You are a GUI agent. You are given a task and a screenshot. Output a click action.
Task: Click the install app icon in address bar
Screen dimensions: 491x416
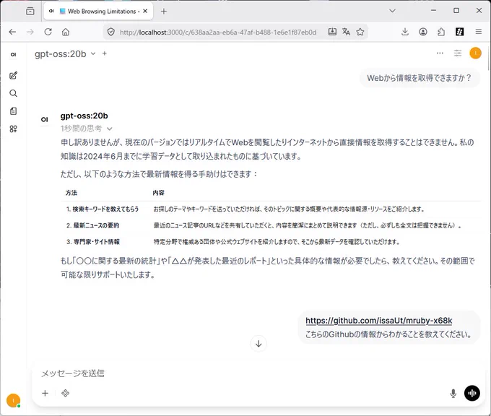[332, 32]
